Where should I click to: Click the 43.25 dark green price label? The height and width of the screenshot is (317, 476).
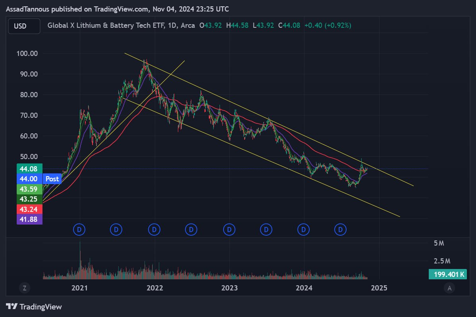click(x=29, y=199)
